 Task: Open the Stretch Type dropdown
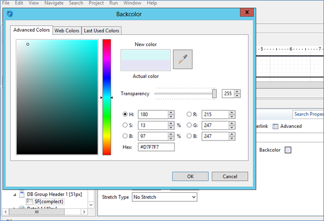pos(164,197)
